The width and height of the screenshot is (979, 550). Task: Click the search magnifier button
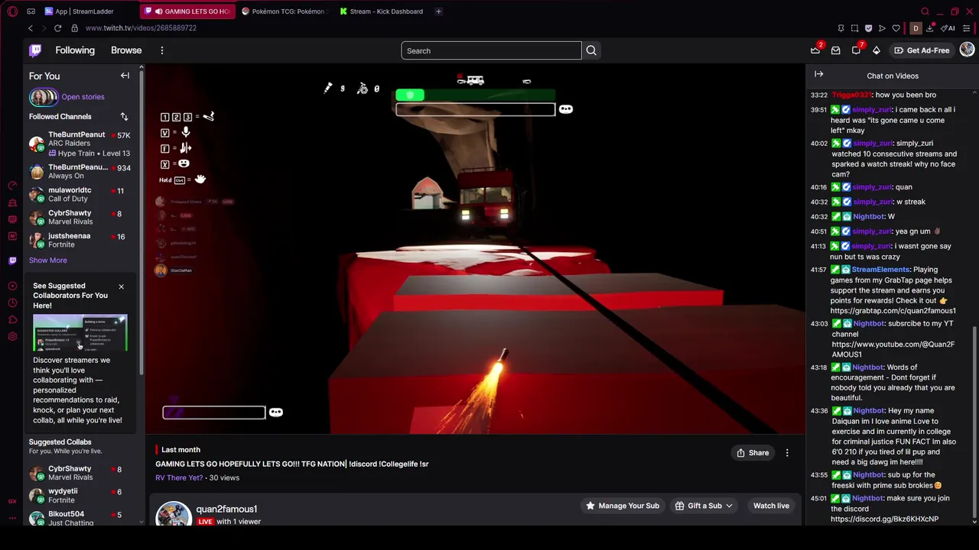[591, 50]
